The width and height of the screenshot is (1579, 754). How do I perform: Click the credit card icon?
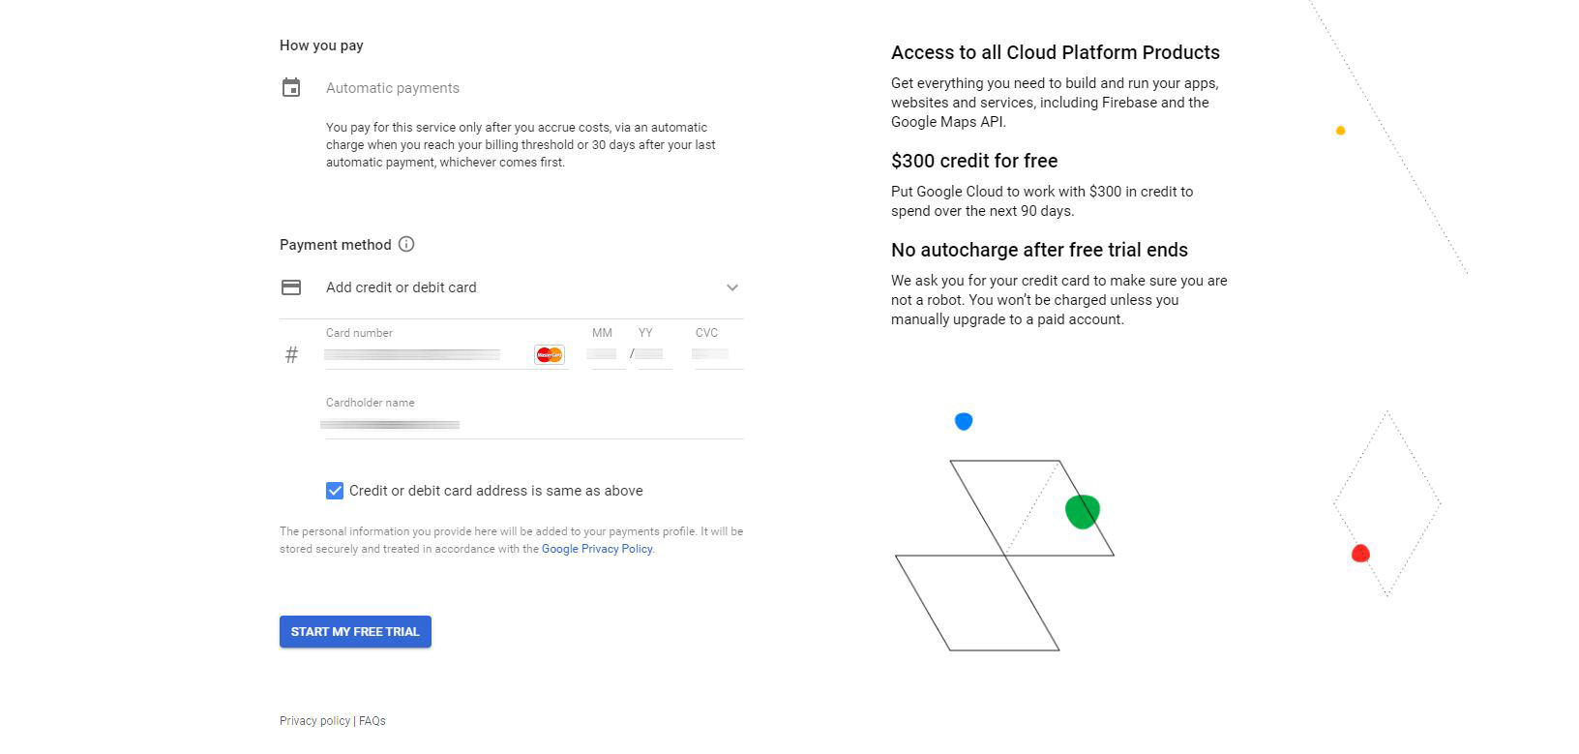[x=291, y=287]
